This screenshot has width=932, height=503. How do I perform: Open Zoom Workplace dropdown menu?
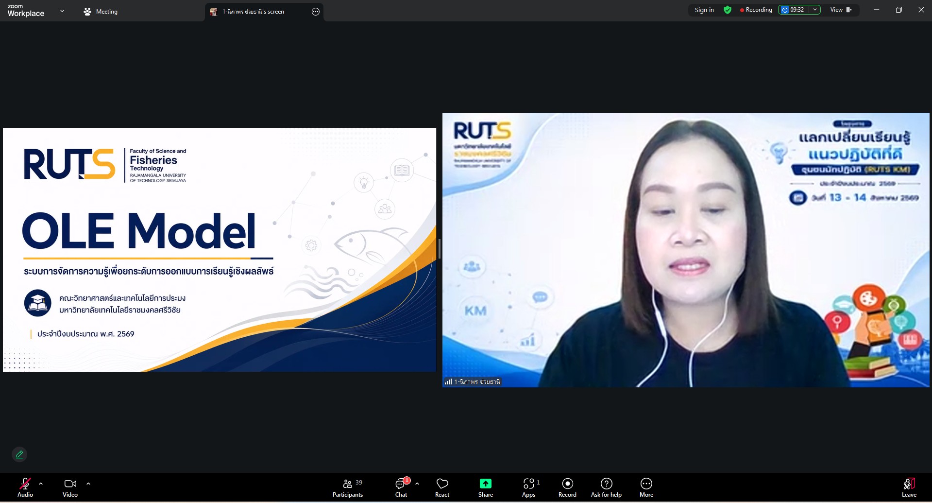62,11
